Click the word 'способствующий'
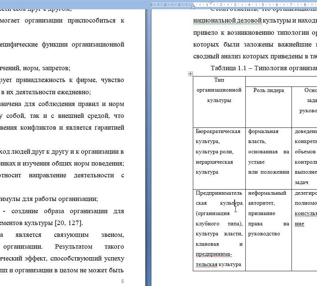 [x=76, y=259]
